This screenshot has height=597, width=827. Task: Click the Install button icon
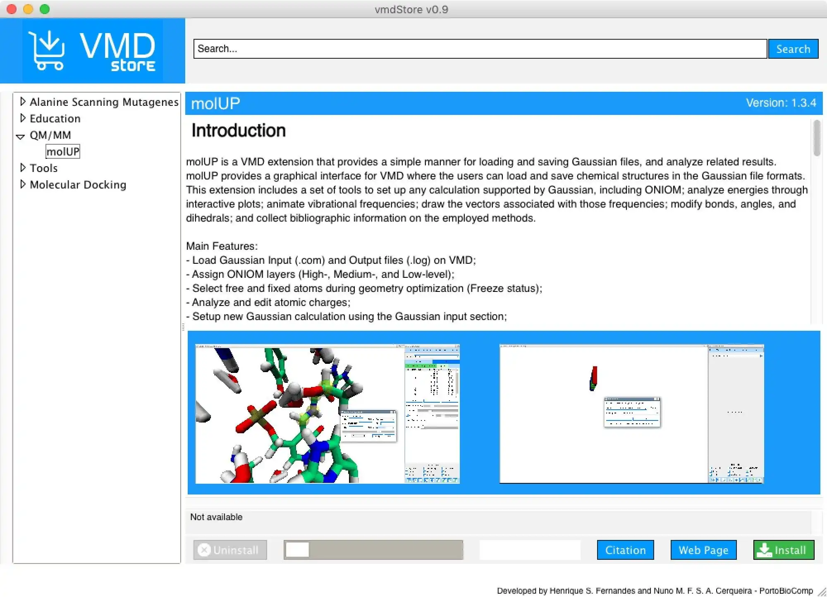[766, 549]
